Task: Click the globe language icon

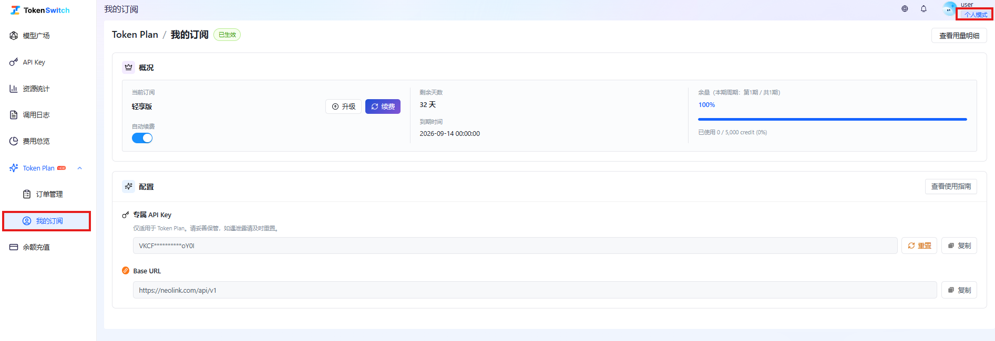Action: [905, 9]
